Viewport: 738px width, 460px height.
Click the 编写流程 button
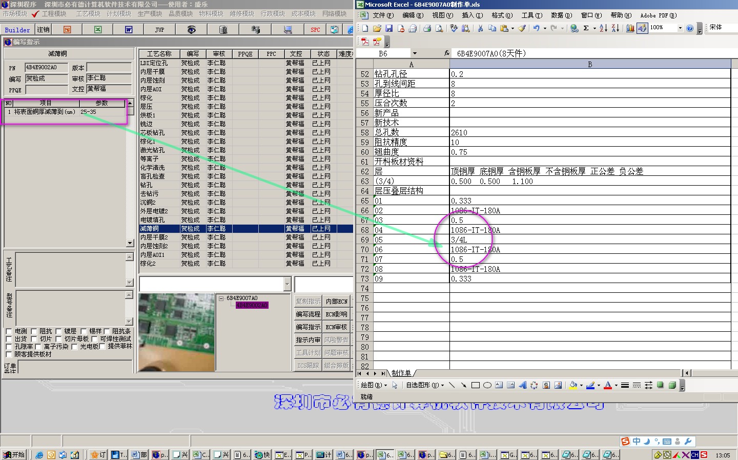[x=308, y=314]
